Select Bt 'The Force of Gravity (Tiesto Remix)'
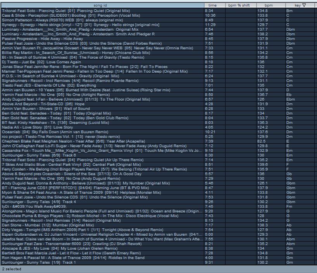Viewport: 317px width, 273px height. 158,57
